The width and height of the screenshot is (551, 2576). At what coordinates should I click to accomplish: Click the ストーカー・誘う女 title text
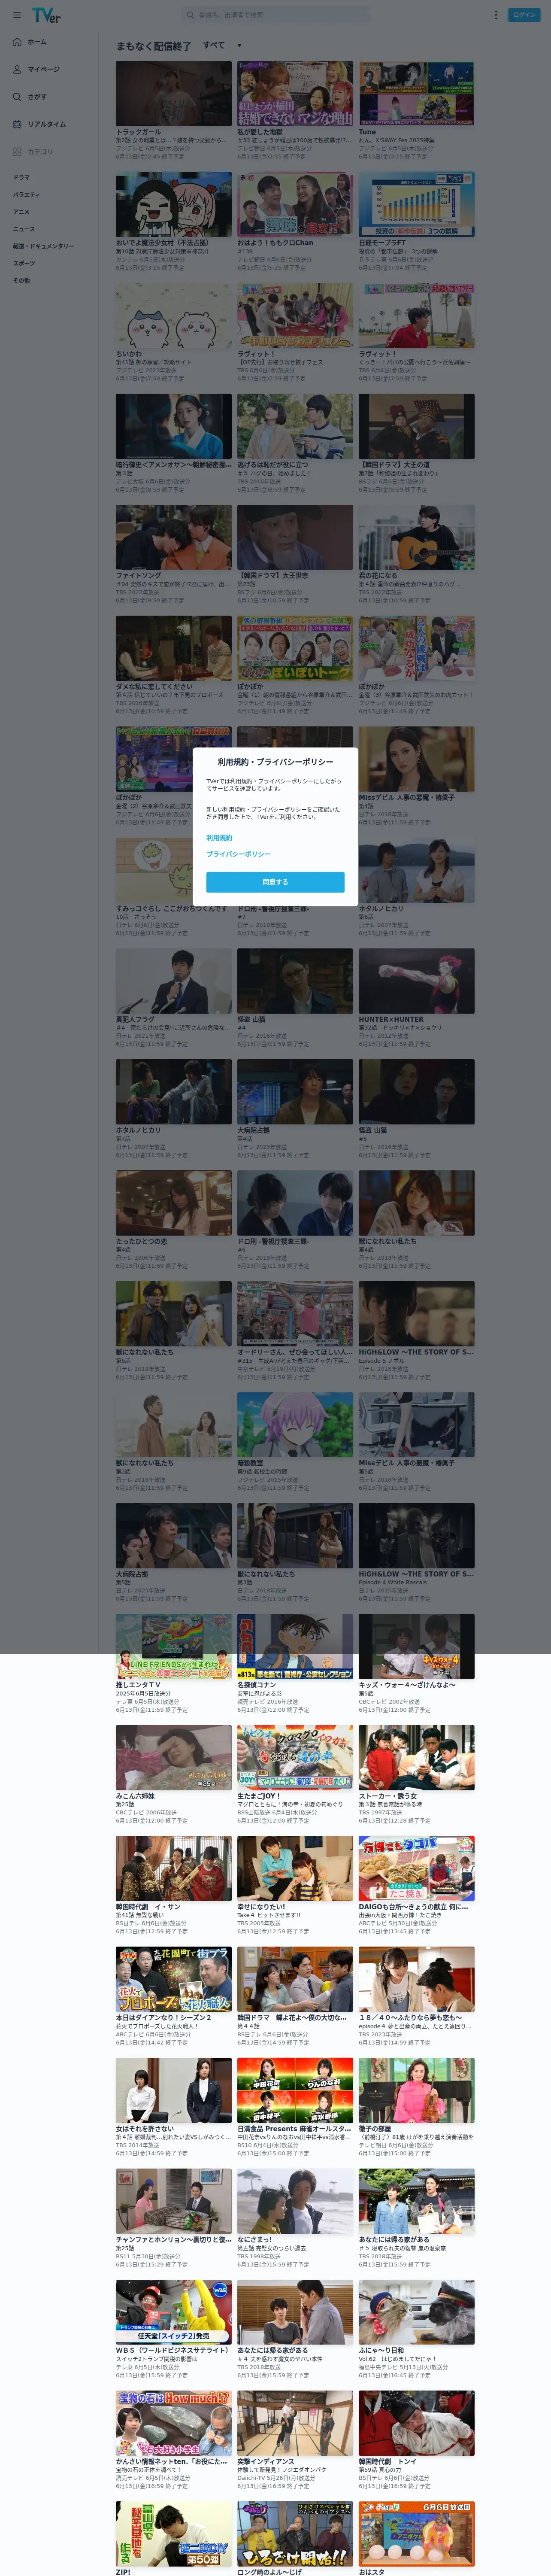pyautogui.click(x=390, y=1796)
